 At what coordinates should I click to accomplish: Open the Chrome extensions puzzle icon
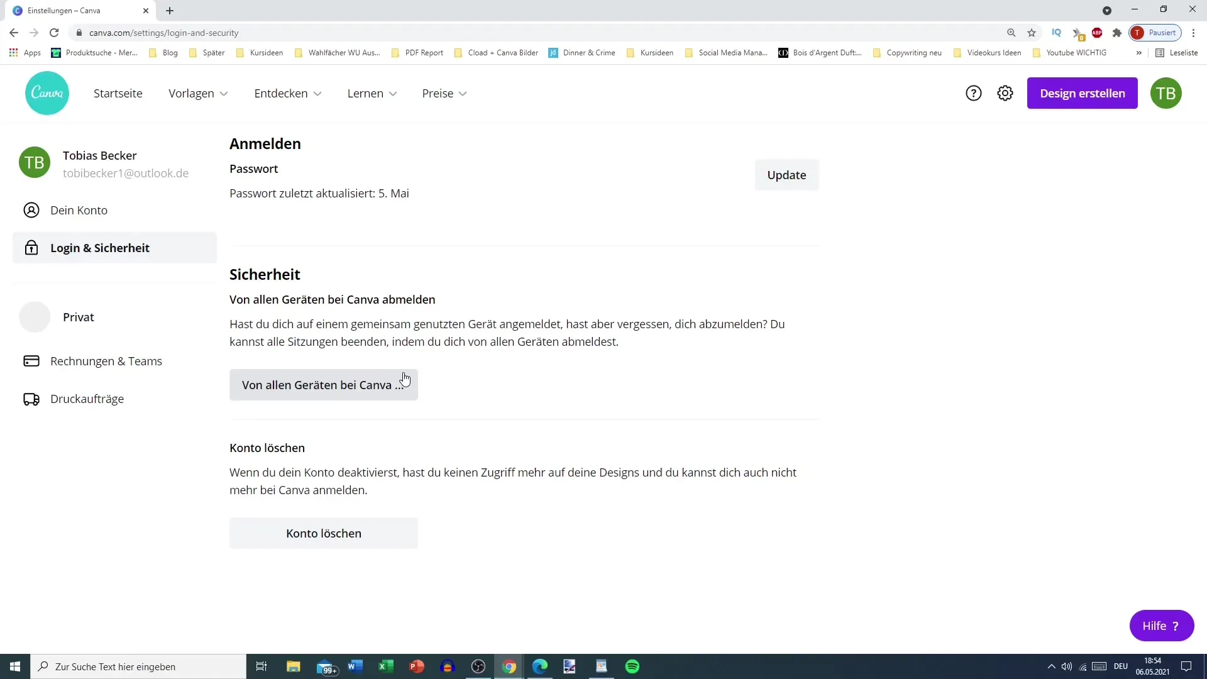click(1117, 33)
